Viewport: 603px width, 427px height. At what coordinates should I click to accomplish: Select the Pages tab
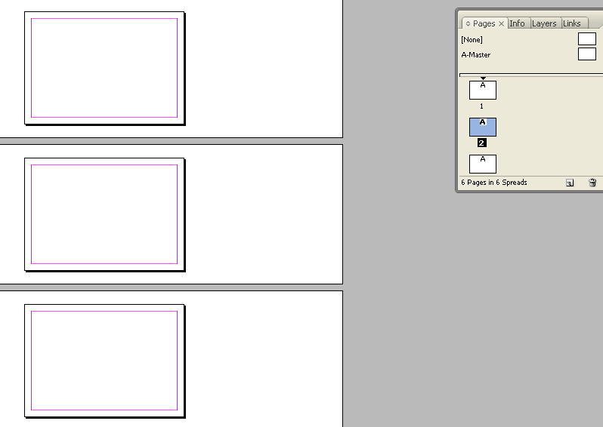pos(484,23)
